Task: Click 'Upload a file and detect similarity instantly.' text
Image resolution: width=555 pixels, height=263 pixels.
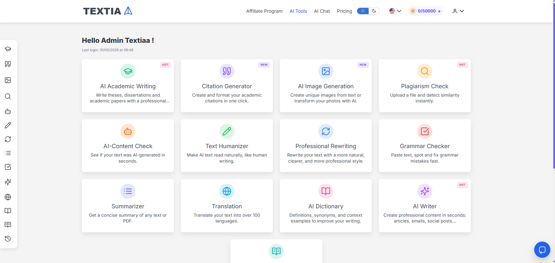Action: tap(425, 98)
